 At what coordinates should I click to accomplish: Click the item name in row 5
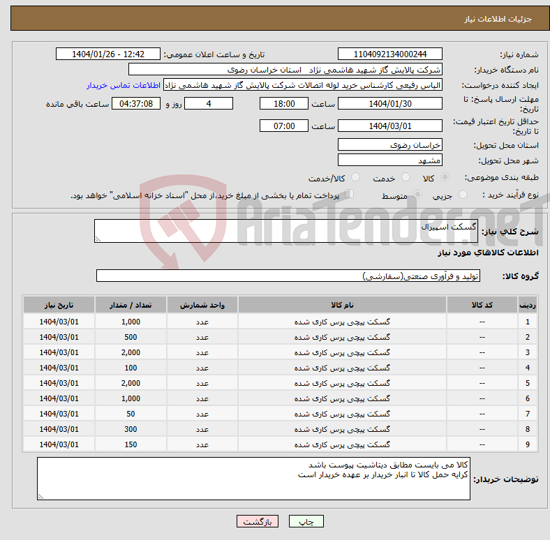[342, 383]
